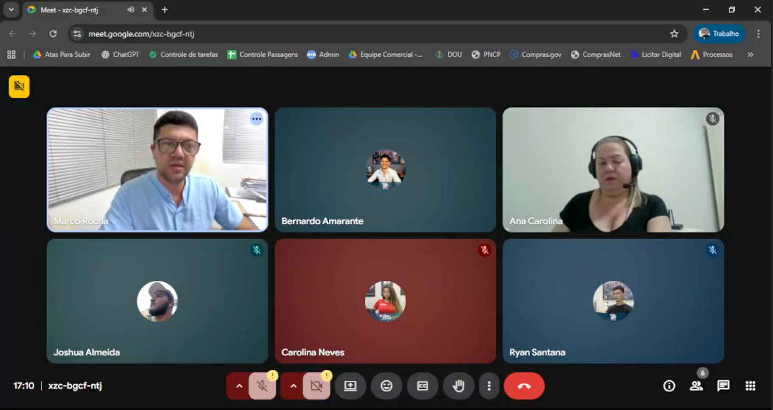Unmute your microphone

pos(262,385)
